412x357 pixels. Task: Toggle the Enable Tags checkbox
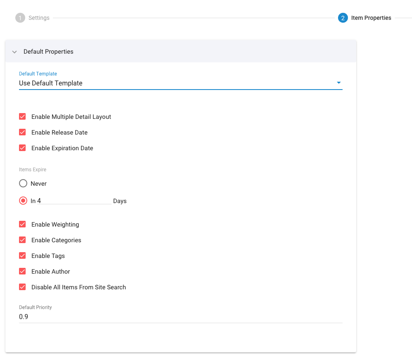point(22,255)
